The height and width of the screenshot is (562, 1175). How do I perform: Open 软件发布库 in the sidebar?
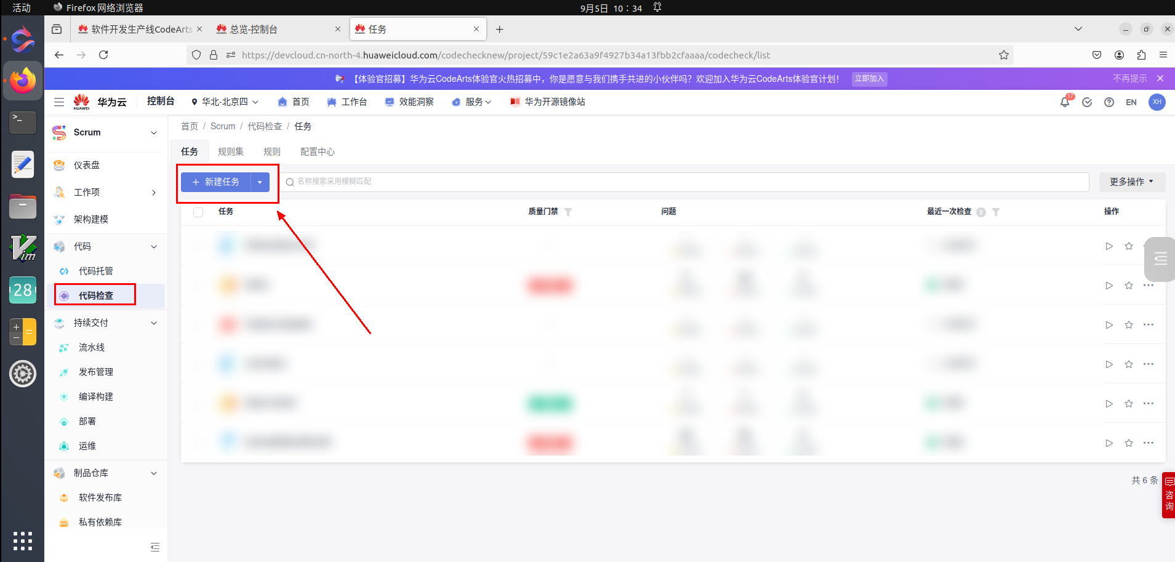pyautogui.click(x=100, y=497)
